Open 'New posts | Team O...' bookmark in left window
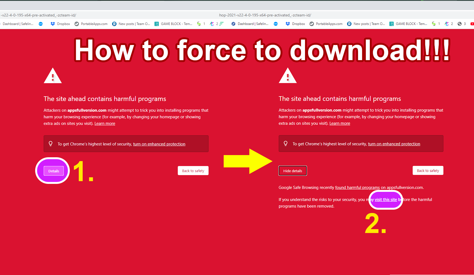This screenshot has height=275, width=474. click(131, 24)
